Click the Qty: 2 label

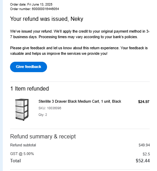click(x=43, y=115)
